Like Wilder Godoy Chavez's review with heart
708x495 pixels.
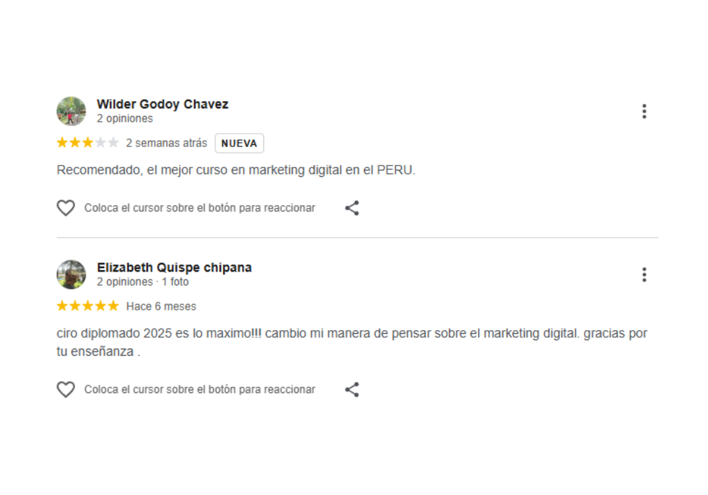(66, 208)
